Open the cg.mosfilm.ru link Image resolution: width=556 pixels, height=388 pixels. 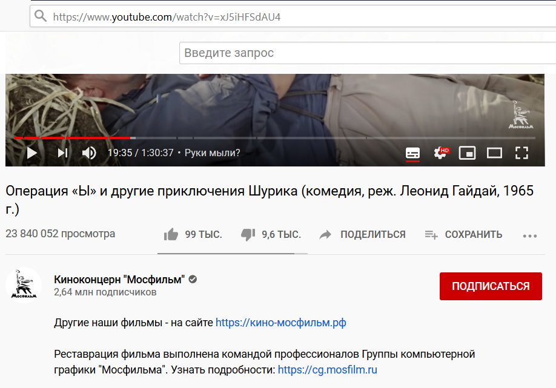point(327,370)
